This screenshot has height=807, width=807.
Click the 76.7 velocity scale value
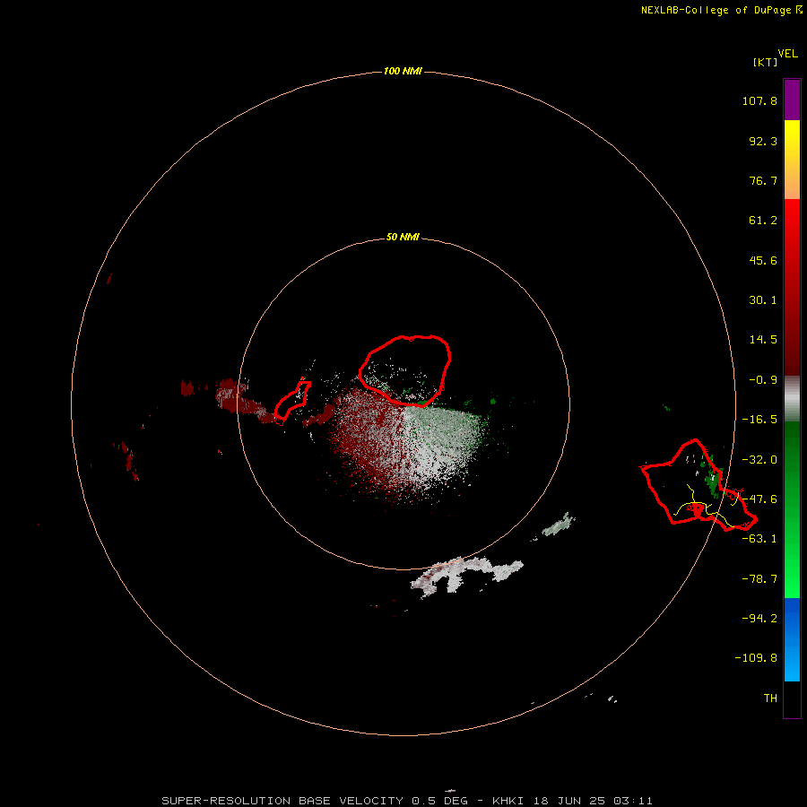[x=763, y=180]
